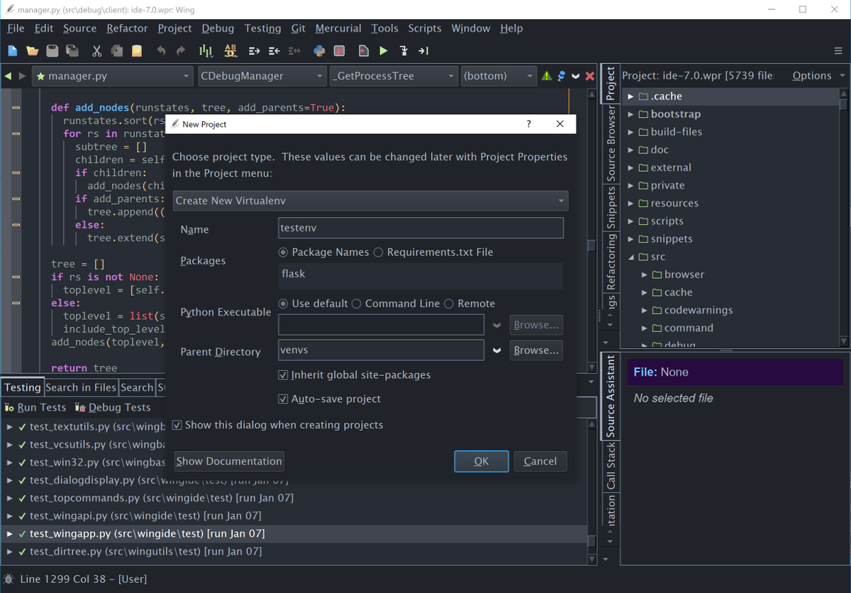Click the step-into debugger icon

pos(404,51)
